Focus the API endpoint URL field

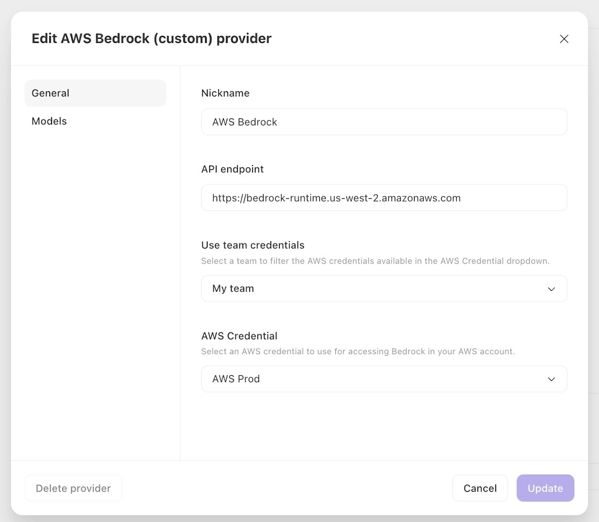[x=384, y=198]
